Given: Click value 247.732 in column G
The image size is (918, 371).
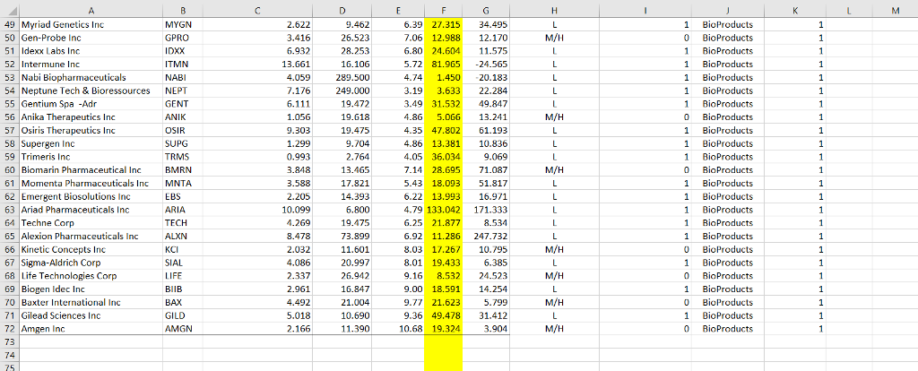Looking at the screenshot, I should (x=486, y=236).
